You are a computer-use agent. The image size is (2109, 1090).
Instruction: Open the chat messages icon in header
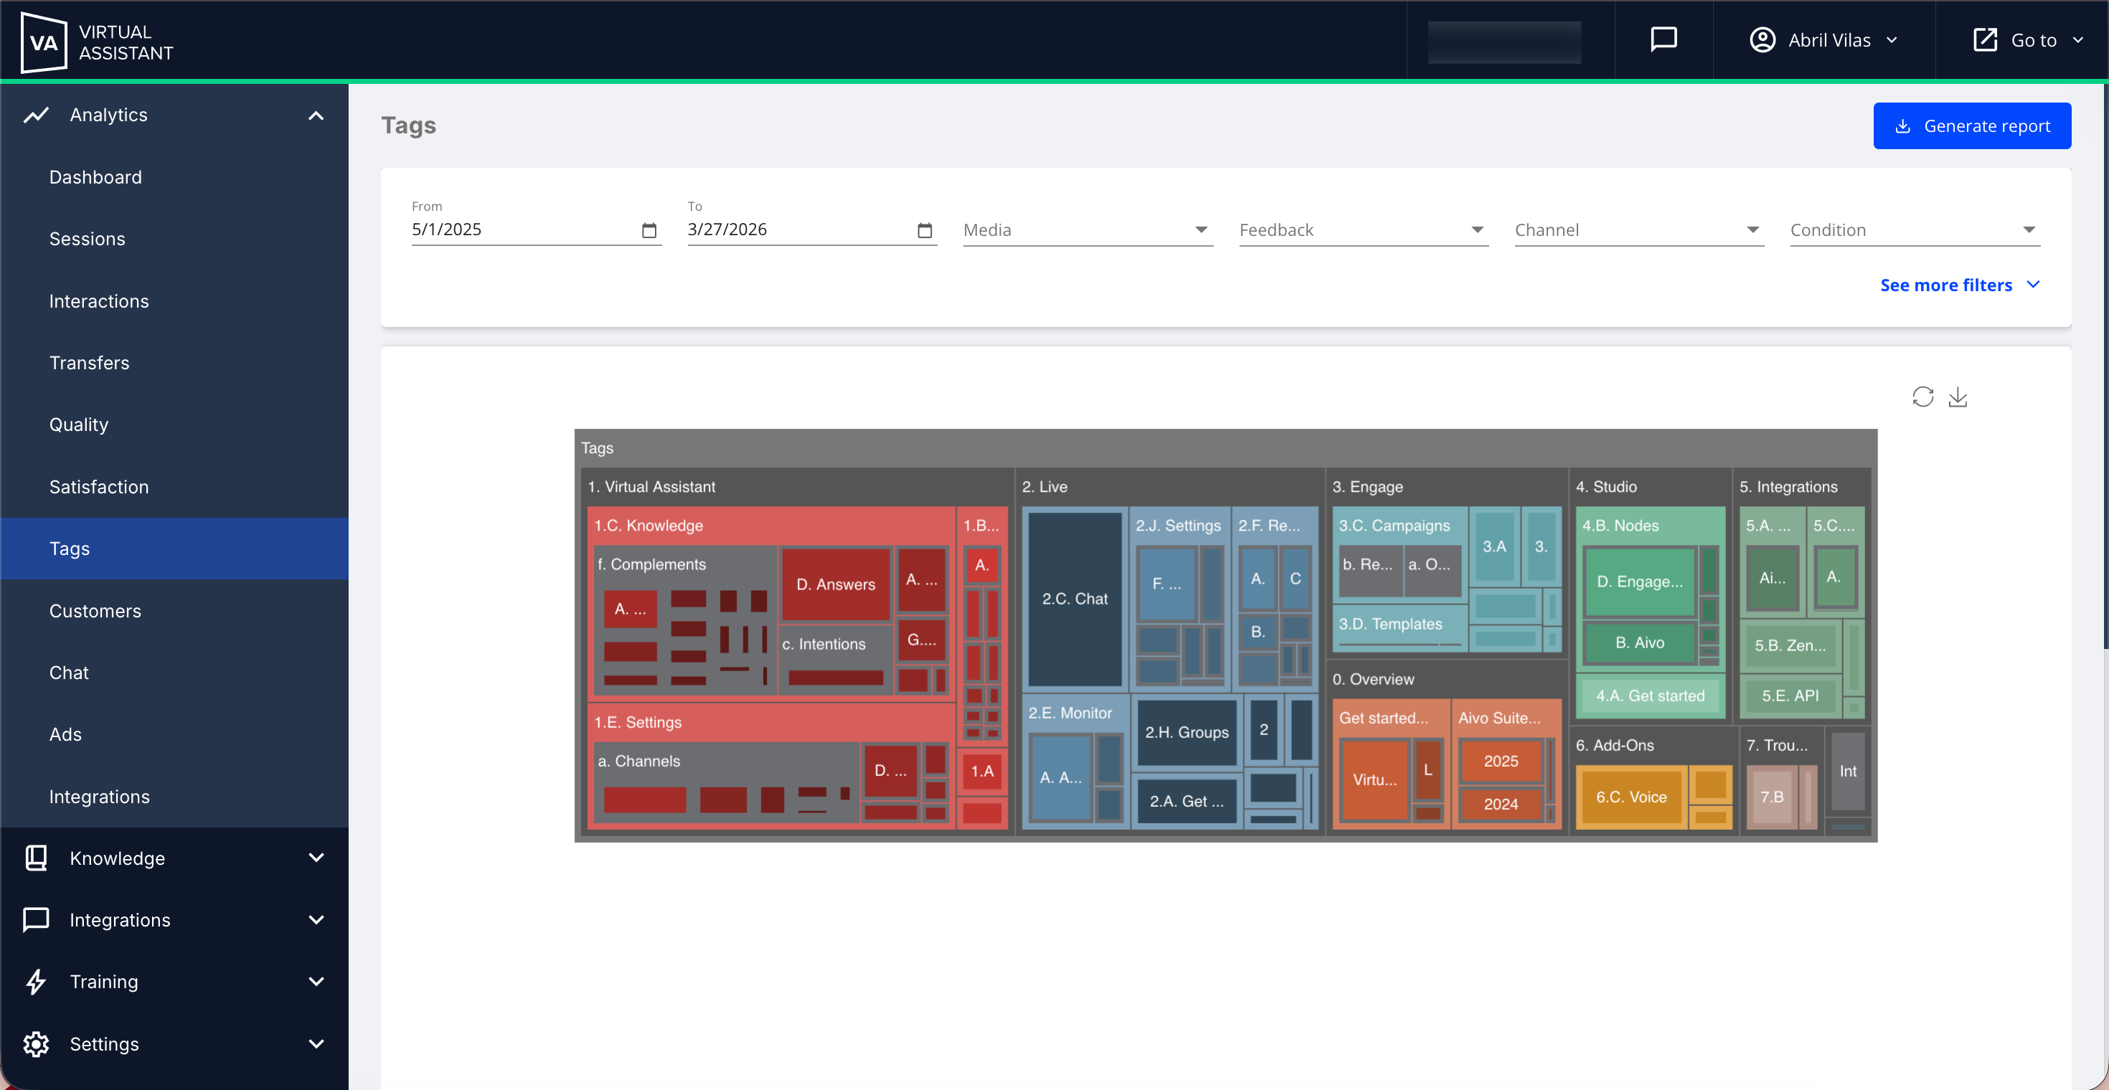pyautogui.click(x=1663, y=39)
